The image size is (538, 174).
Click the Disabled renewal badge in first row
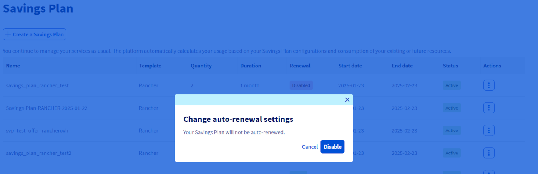[301, 85]
